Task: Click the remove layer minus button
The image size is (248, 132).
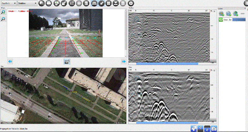Action: (x=242, y=14)
